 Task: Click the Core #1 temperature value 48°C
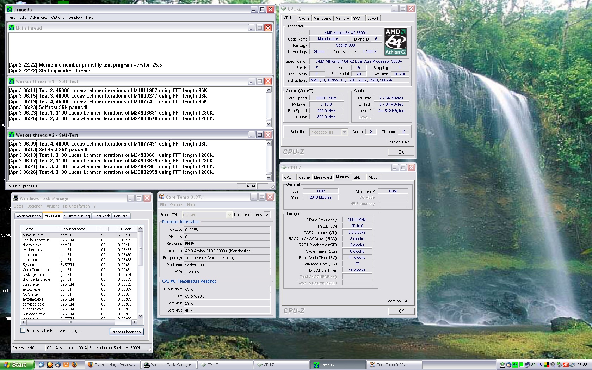coord(227,310)
